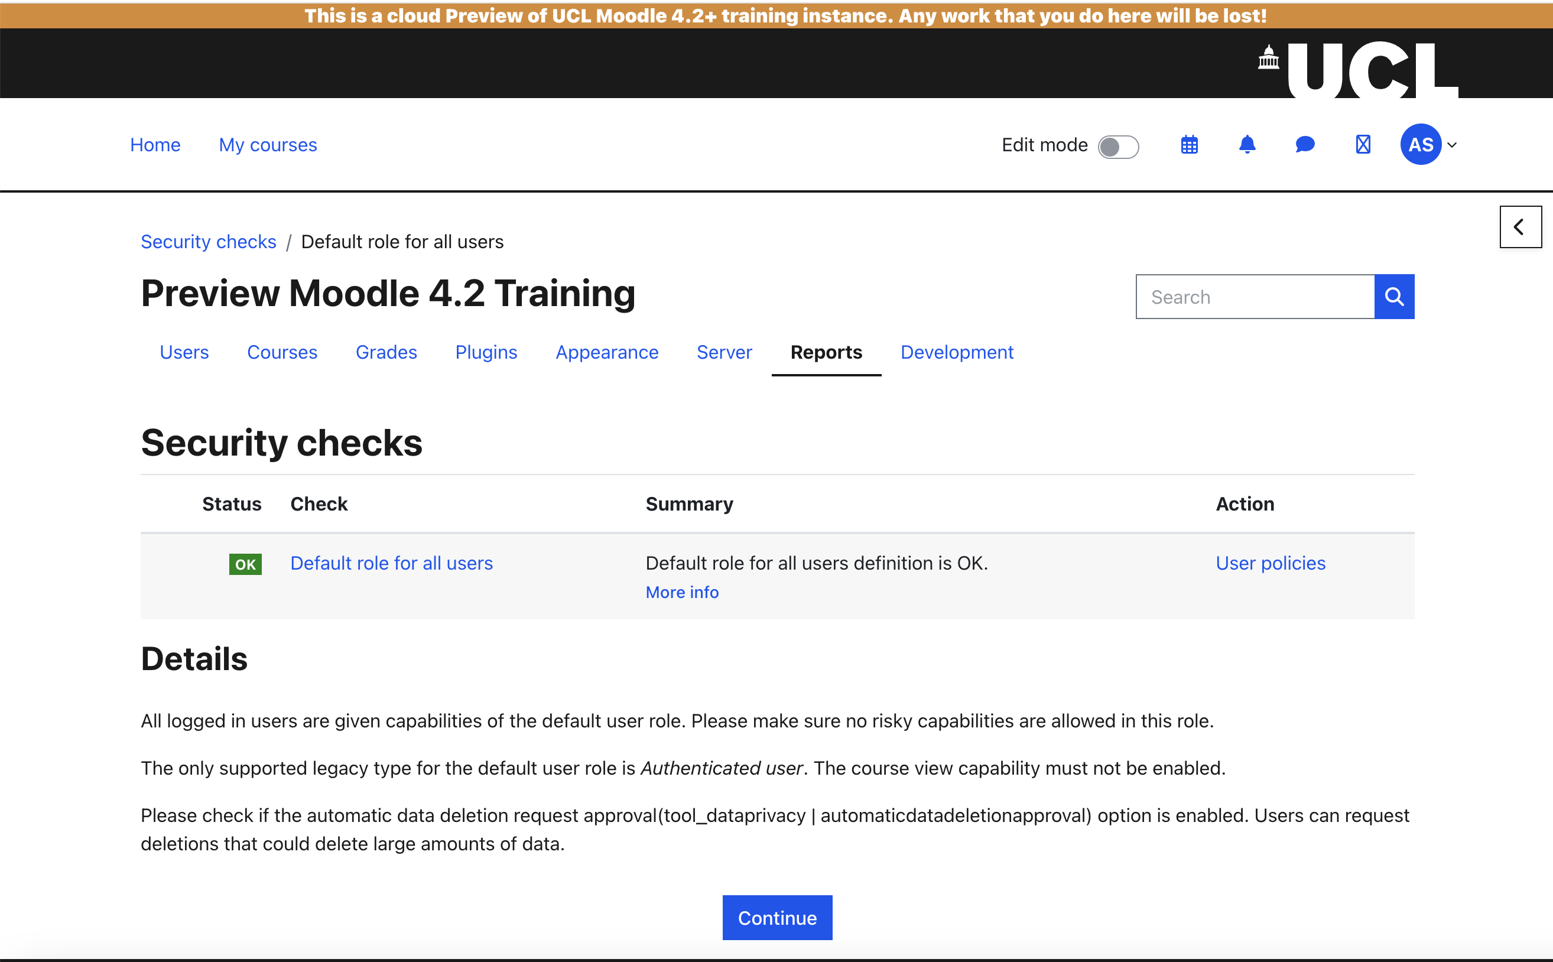Focus the Search input field

1255,297
